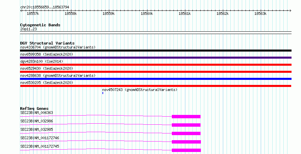This screenshot has height=154, width=301.
Task: Click the 18560k ruler tick label
Action: [x=147, y=13]
